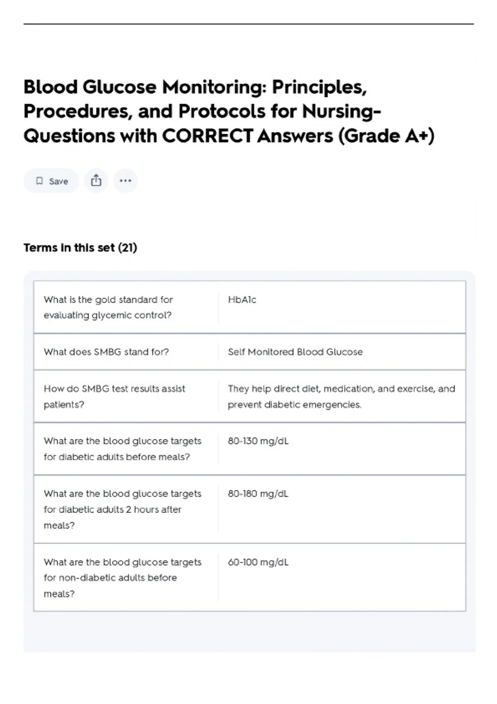
Task: Click the page title heading
Action: (229, 111)
